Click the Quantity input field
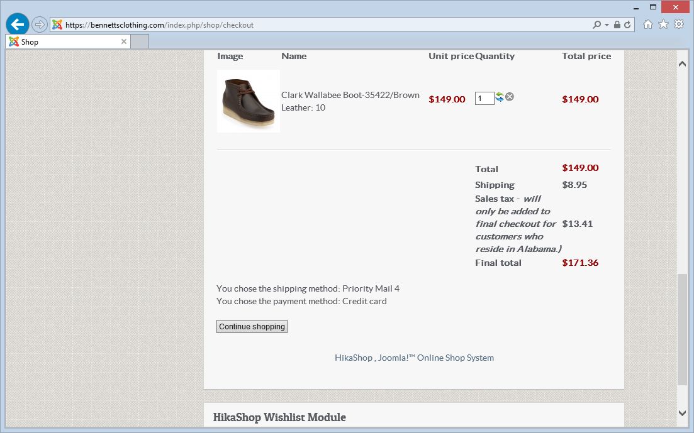This screenshot has height=433, width=694. point(484,98)
